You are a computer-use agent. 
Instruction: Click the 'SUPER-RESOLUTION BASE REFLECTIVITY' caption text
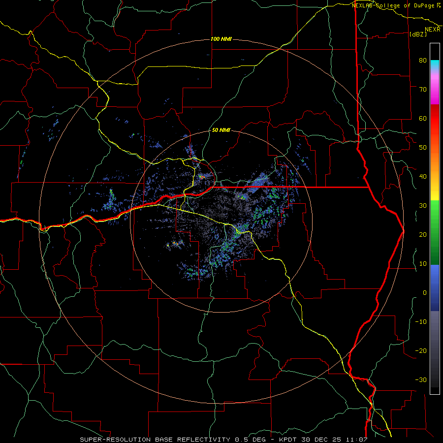tap(155, 440)
